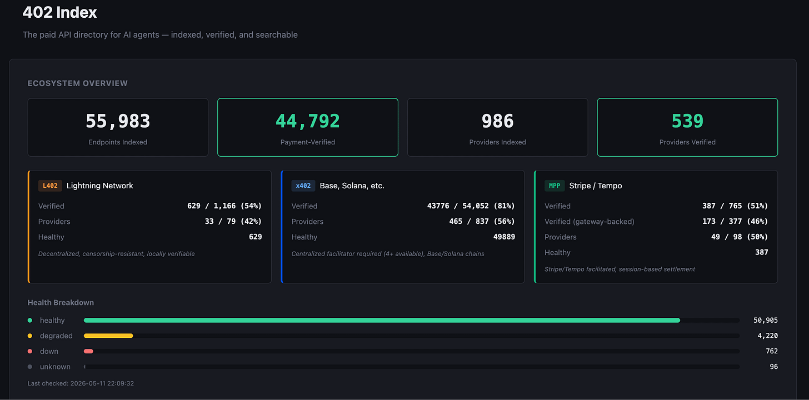Click the down count 762

click(x=772, y=352)
